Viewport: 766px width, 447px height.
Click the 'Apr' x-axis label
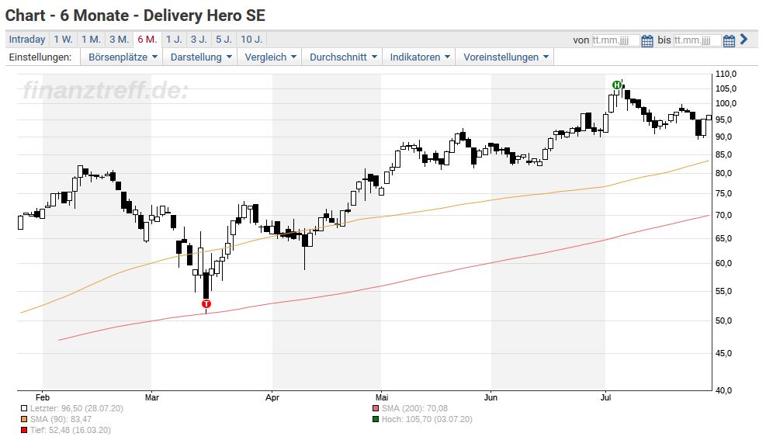272,397
